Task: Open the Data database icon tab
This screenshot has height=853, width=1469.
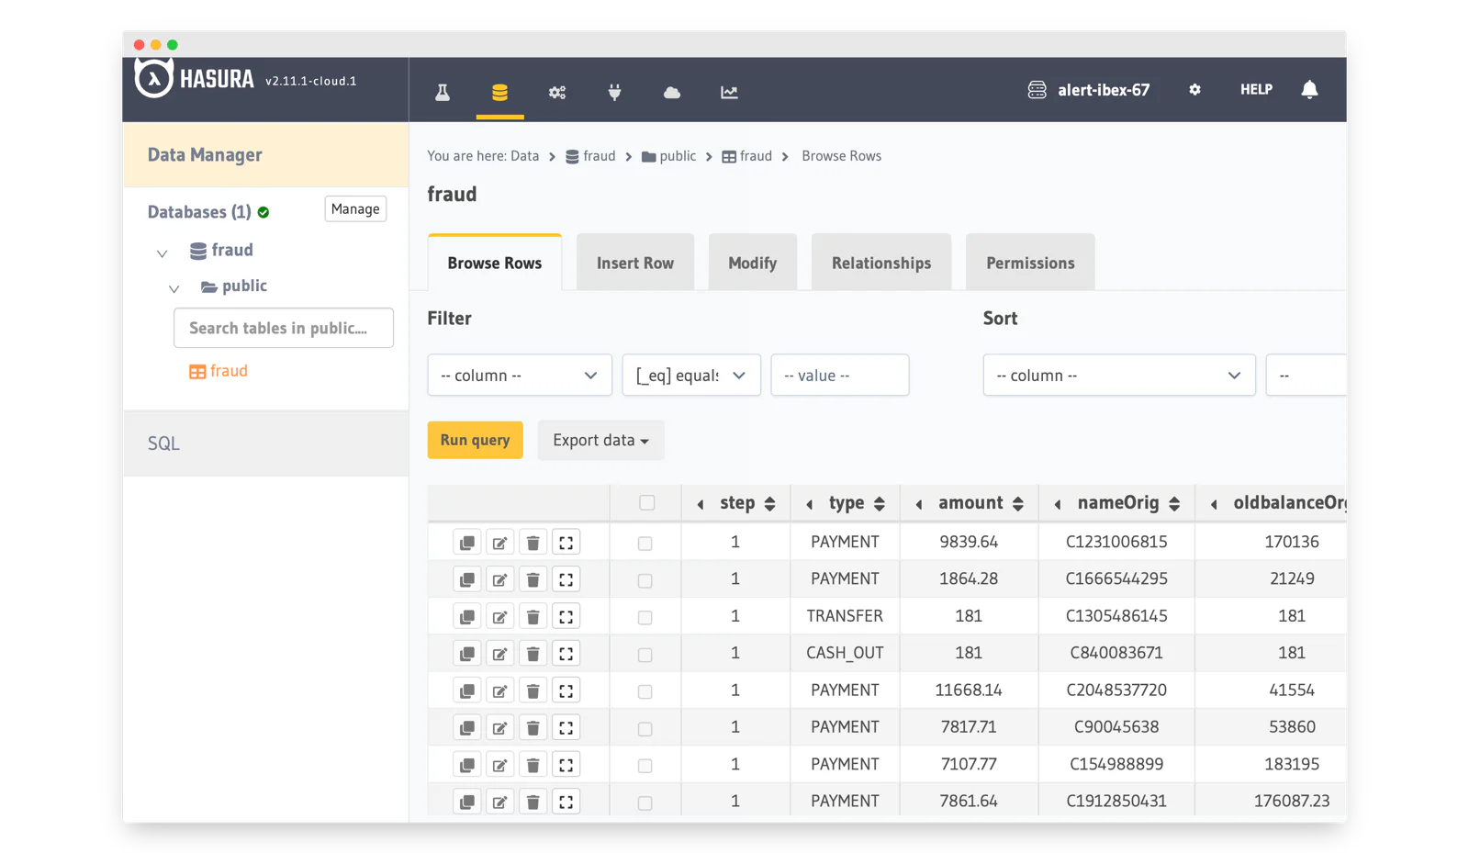Action: [x=499, y=92]
